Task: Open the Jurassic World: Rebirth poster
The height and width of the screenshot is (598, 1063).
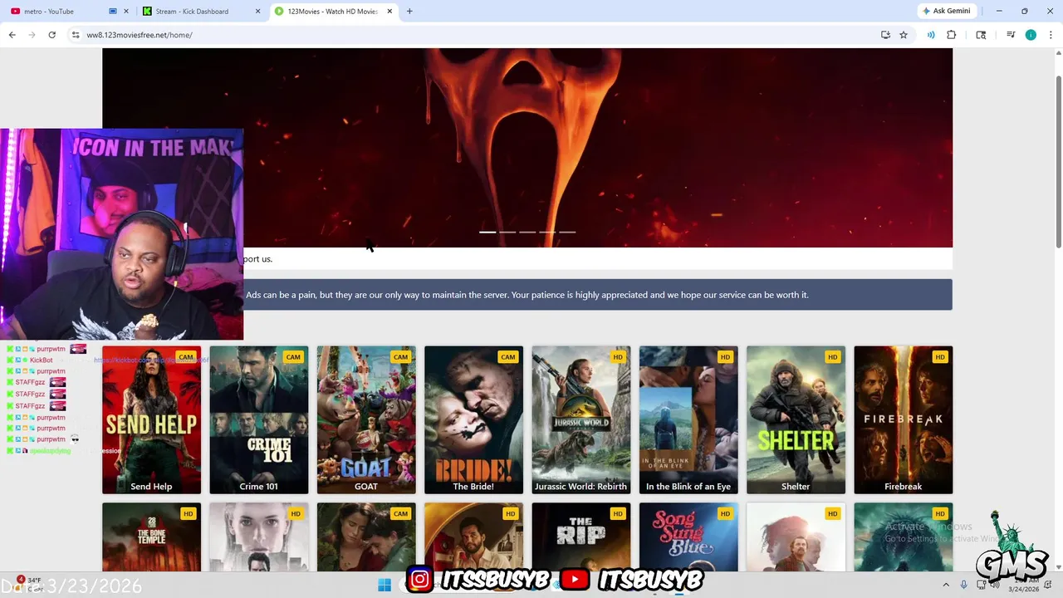Action: click(580, 420)
